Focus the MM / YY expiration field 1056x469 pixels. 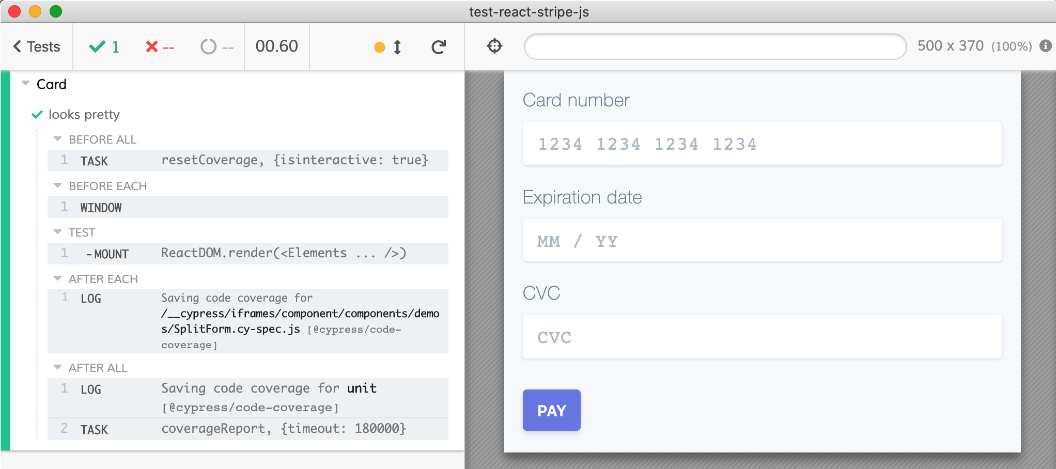pyautogui.click(x=763, y=241)
